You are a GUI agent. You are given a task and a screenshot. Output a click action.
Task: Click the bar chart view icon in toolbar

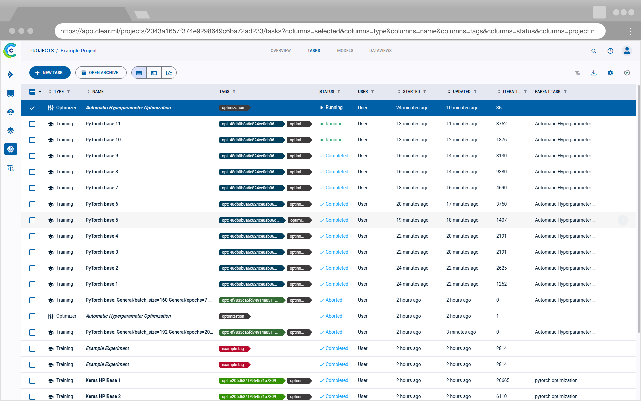tap(169, 73)
